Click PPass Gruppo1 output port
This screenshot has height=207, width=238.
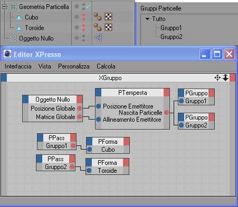[73, 145]
